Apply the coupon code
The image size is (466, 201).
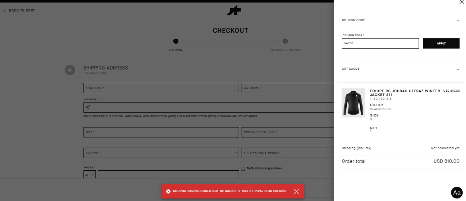click(441, 43)
